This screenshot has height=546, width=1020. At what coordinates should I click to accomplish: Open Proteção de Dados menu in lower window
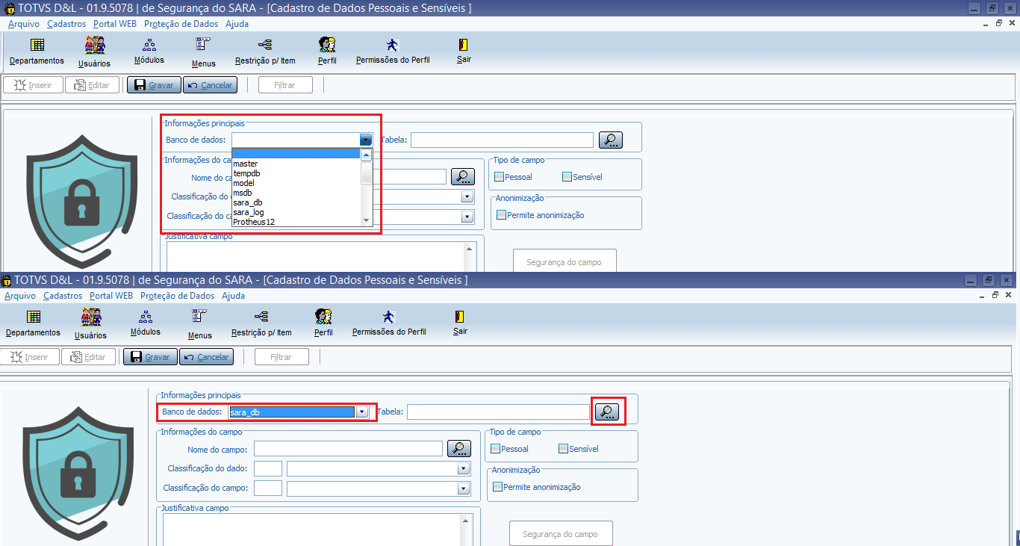point(178,296)
